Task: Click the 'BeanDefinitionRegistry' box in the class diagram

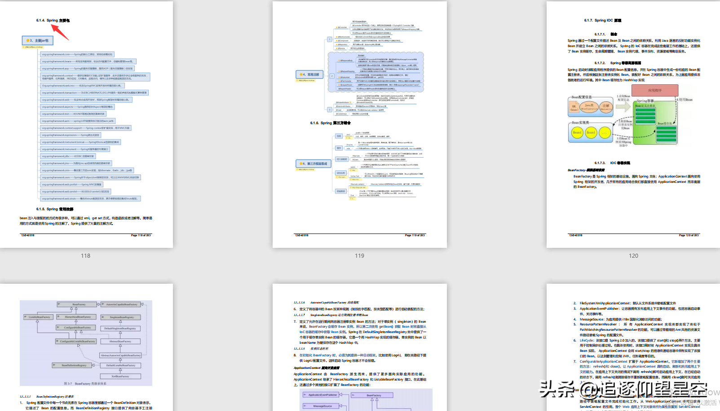Action: click(x=72, y=365)
